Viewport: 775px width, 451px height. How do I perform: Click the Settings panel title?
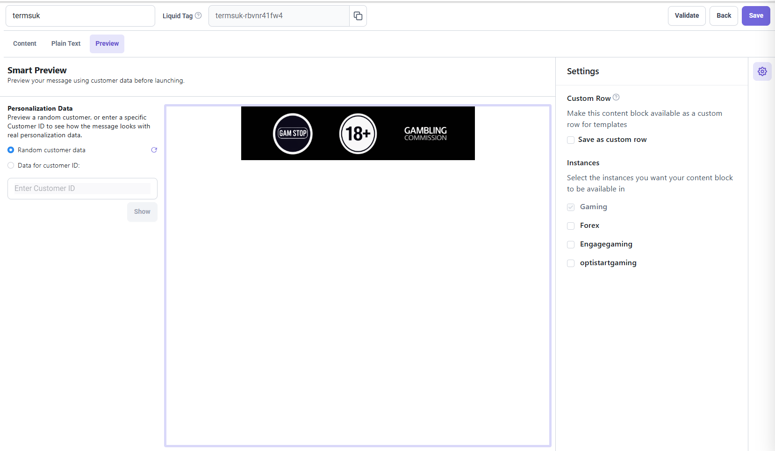click(x=583, y=71)
